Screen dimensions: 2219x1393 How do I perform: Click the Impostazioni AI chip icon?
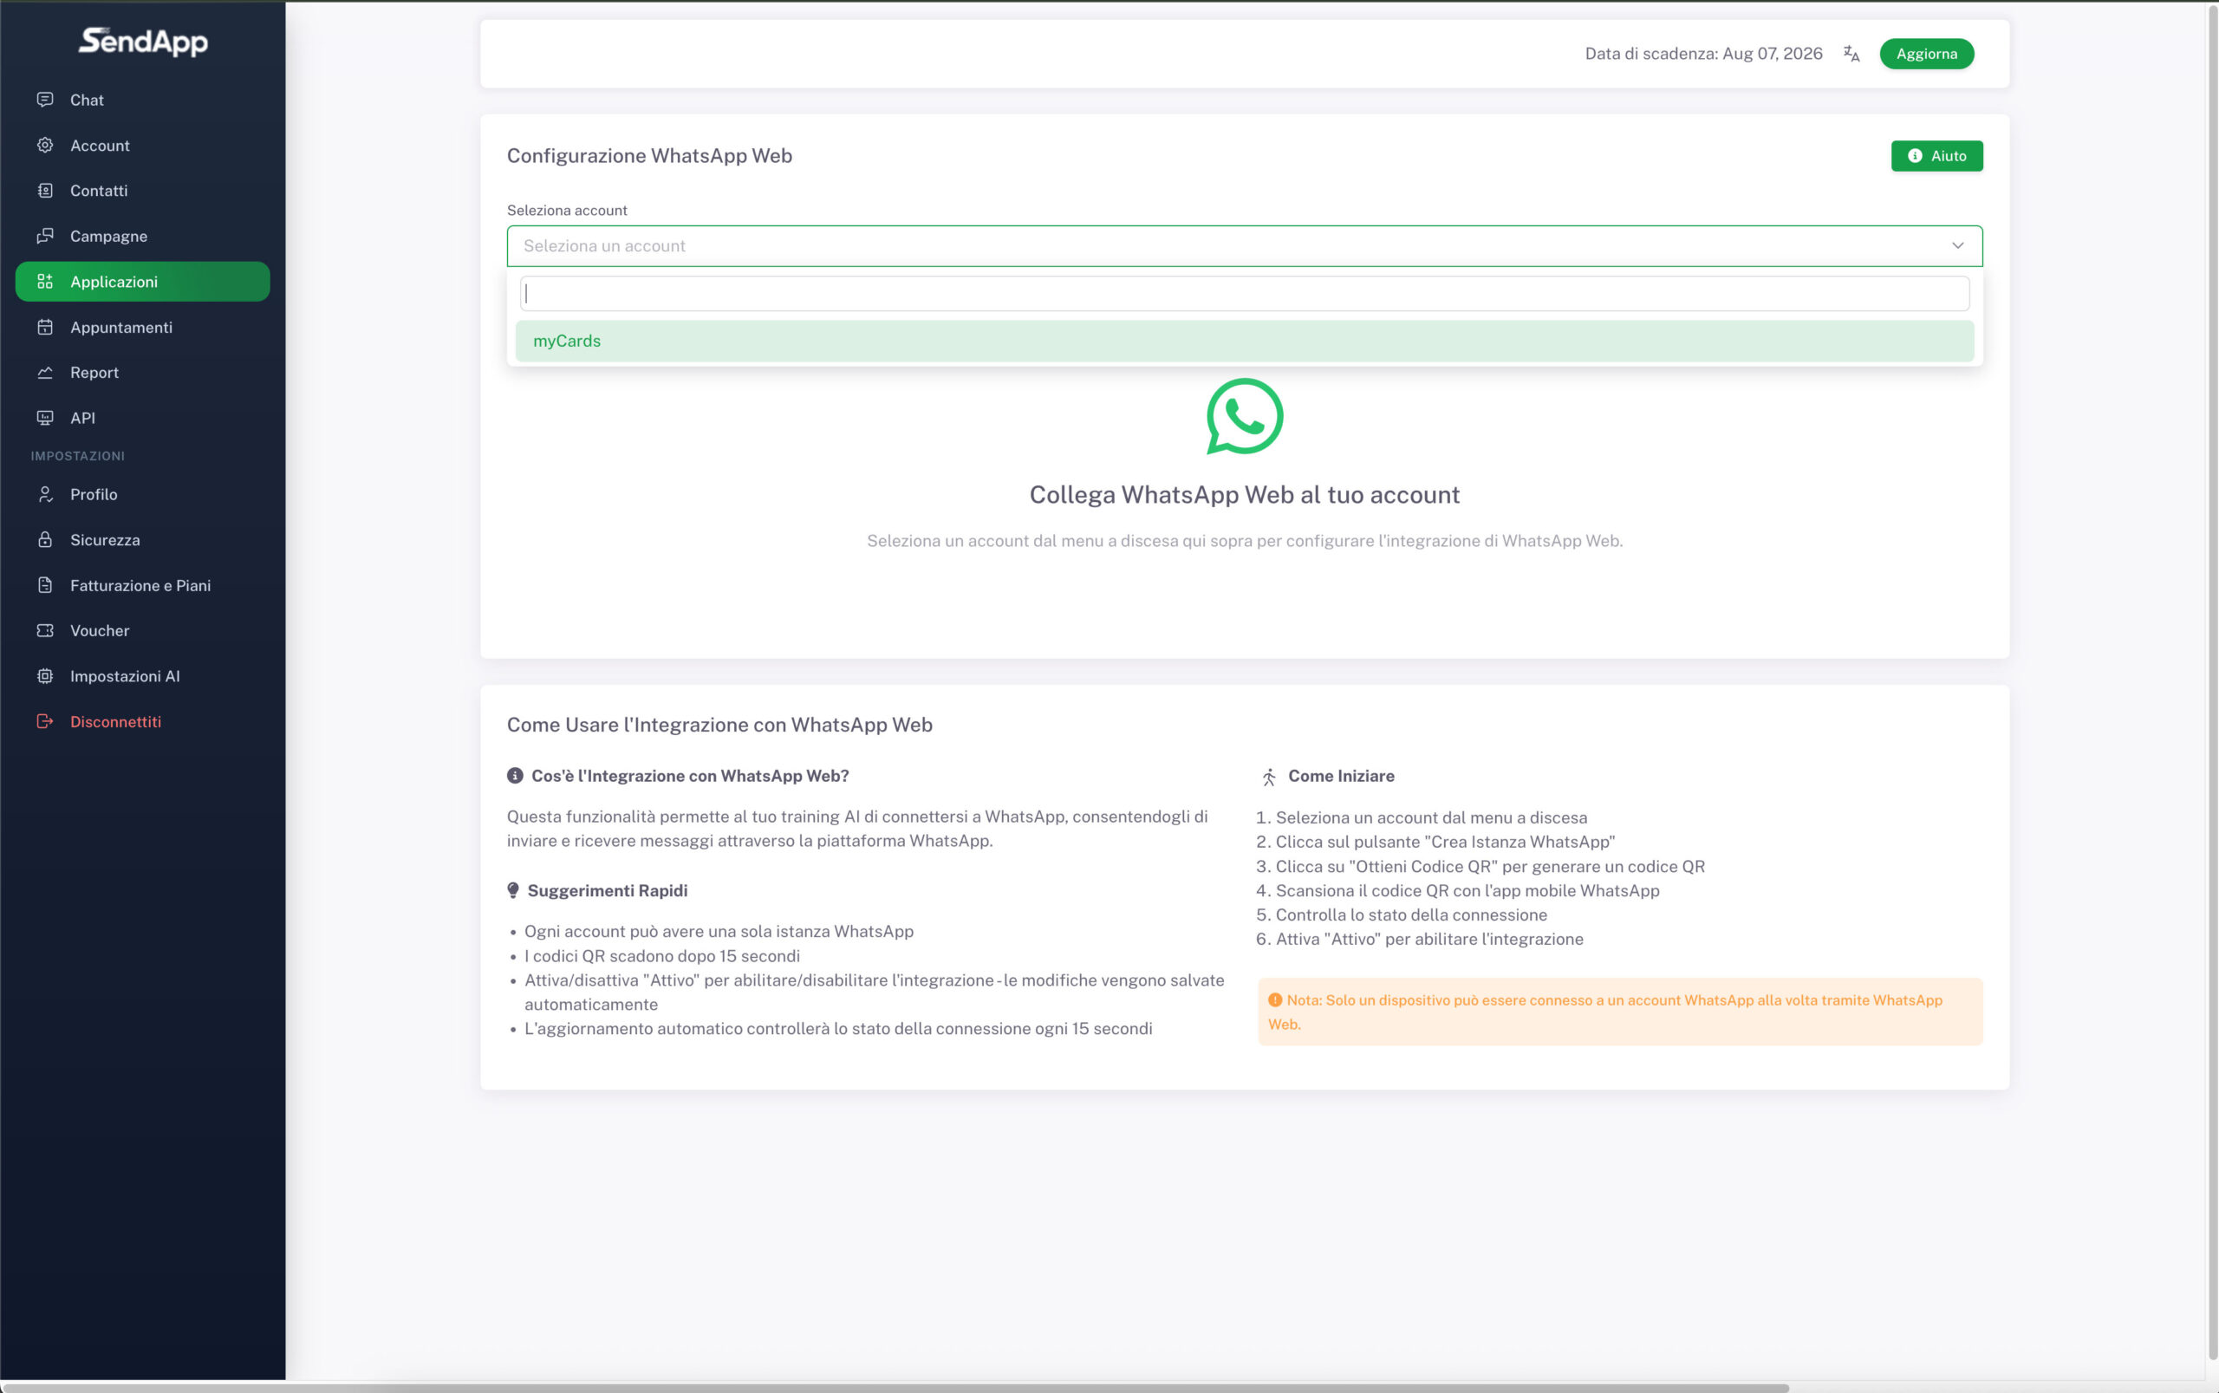[45, 676]
